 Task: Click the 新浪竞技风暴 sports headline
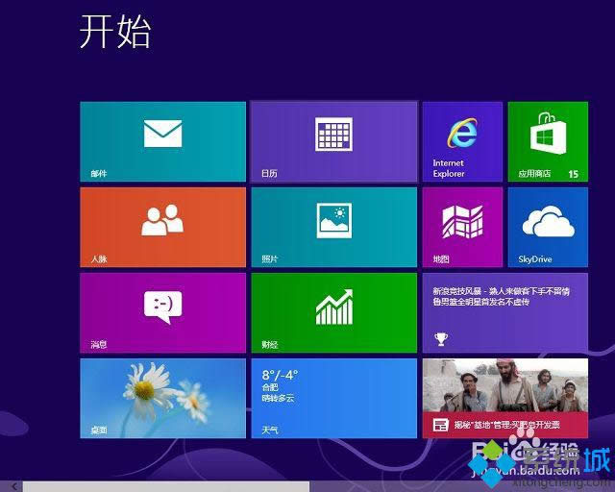point(501,296)
